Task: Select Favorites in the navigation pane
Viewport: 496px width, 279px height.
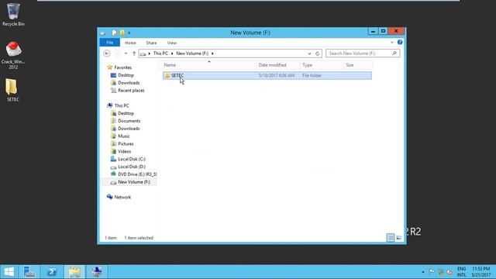Action: (122, 67)
